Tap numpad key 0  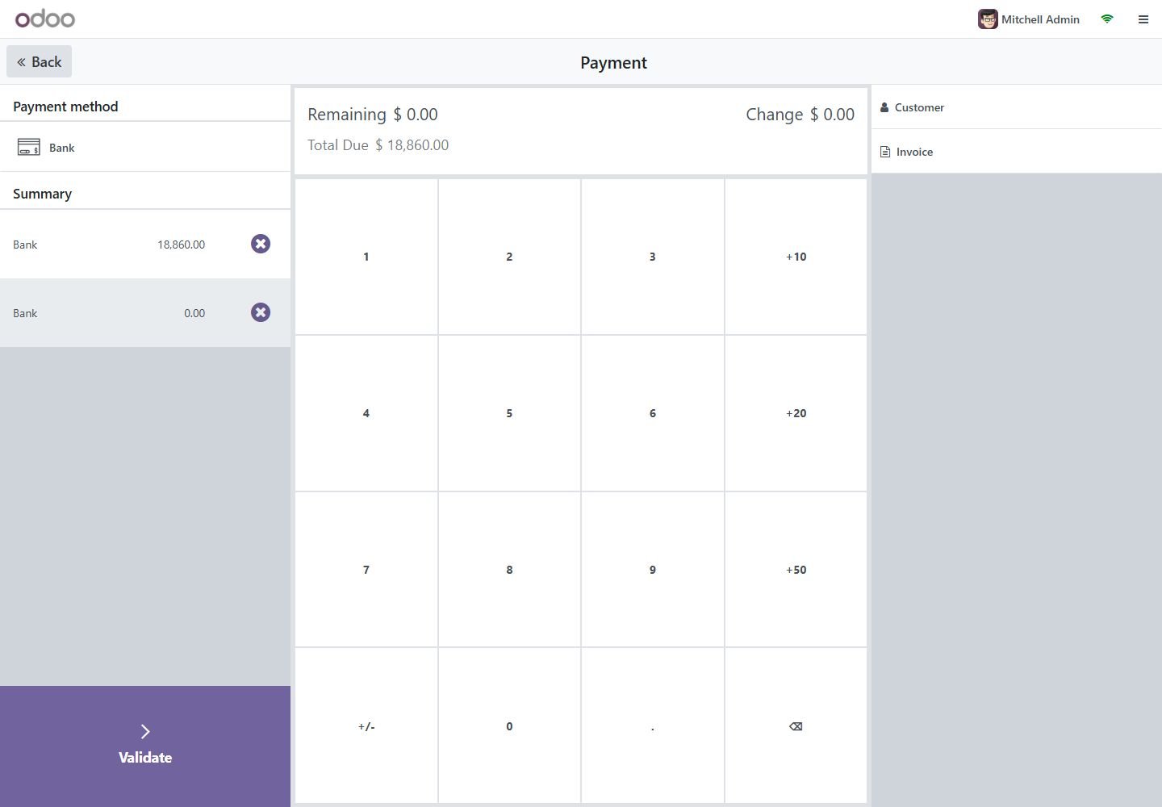pyautogui.click(x=509, y=726)
